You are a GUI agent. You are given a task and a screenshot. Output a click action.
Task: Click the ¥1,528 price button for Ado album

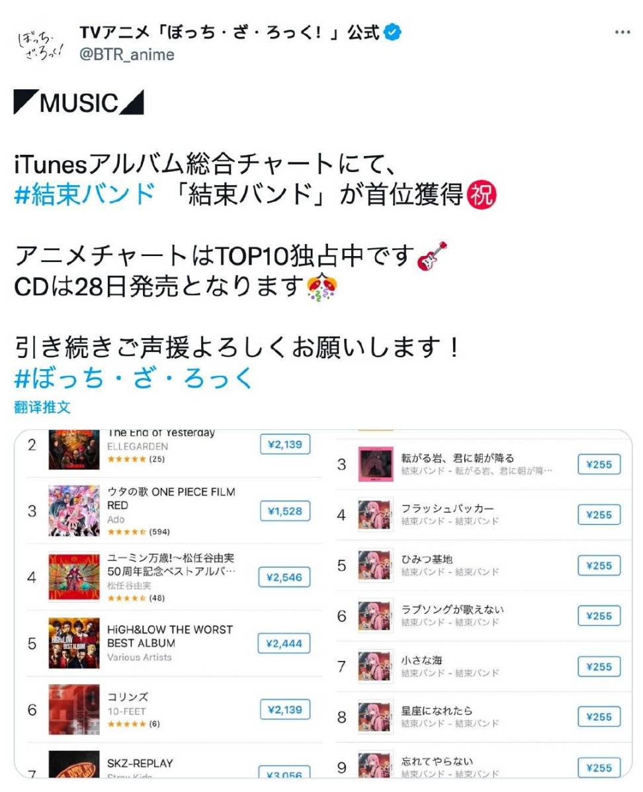click(285, 511)
